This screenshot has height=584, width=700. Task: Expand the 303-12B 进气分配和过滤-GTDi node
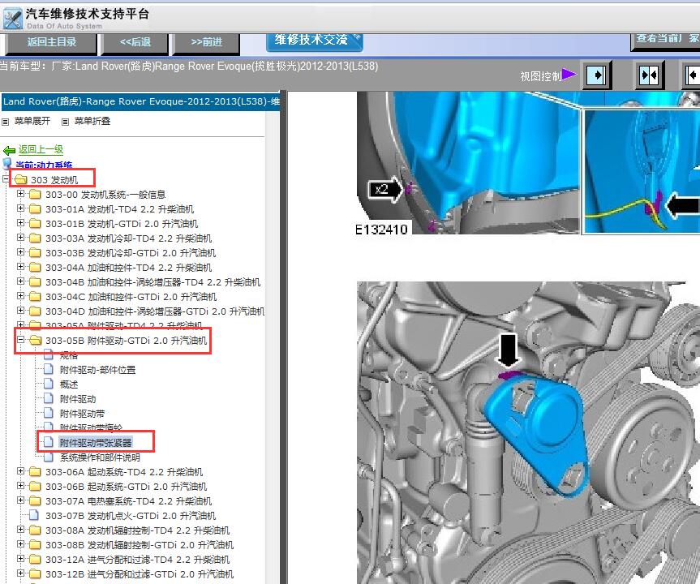(x=20, y=573)
